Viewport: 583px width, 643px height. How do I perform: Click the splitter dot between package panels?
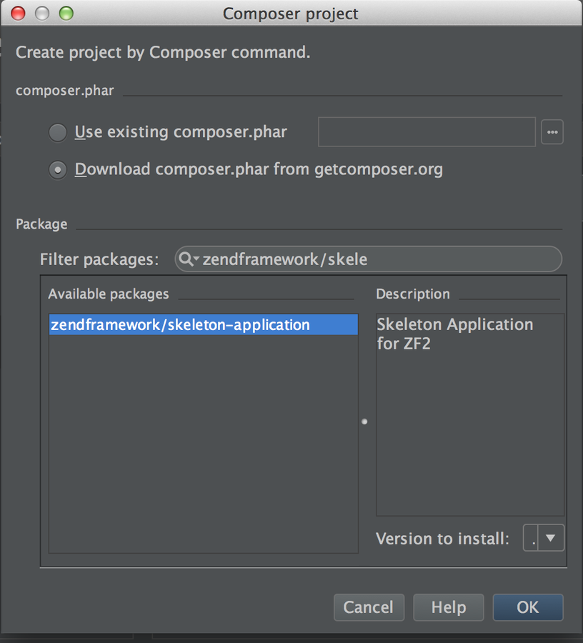[x=364, y=422]
